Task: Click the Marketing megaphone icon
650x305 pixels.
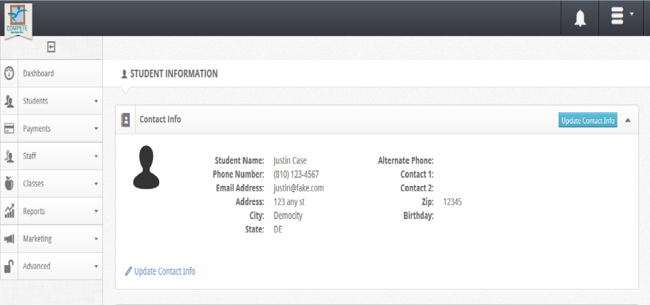Action: tap(9, 239)
